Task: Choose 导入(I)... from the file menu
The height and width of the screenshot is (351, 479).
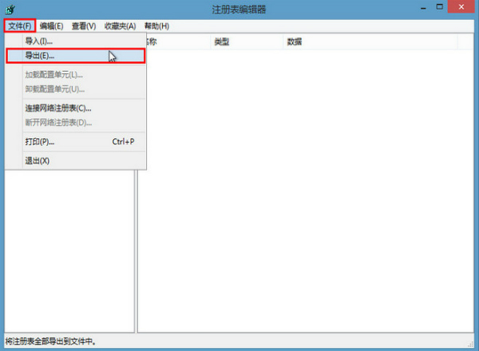Action: (x=76, y=41)
